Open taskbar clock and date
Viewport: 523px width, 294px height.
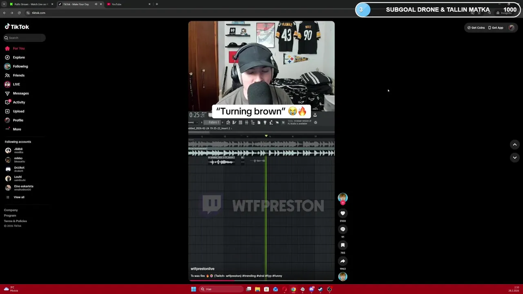coord(514,289)
